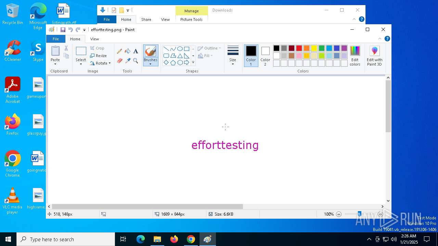
Task: Open Paint Help question mark icon
Action: (x=387, y=39)
